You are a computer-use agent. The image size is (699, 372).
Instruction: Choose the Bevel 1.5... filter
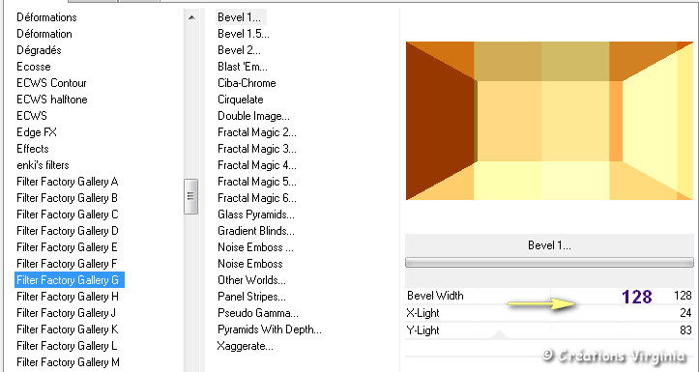(244, 34)
